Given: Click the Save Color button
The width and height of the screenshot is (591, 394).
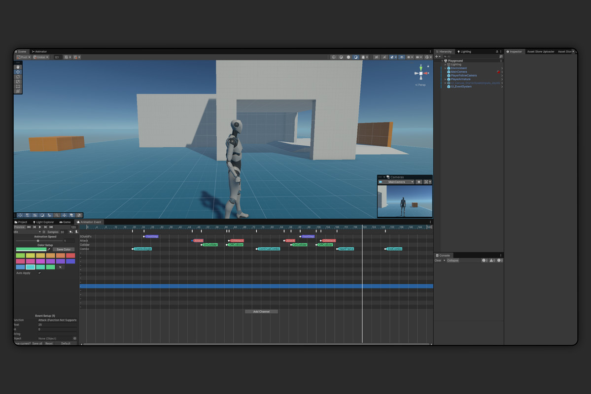Looking at the screenshot, I should (64, 250).
